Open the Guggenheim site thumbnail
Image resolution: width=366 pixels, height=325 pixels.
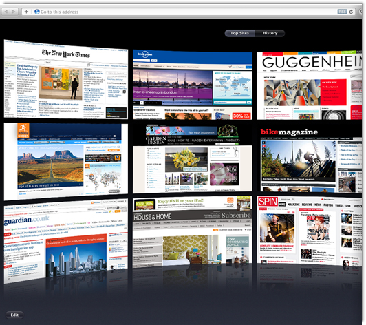pyautogui.click(x=310, y=85)
